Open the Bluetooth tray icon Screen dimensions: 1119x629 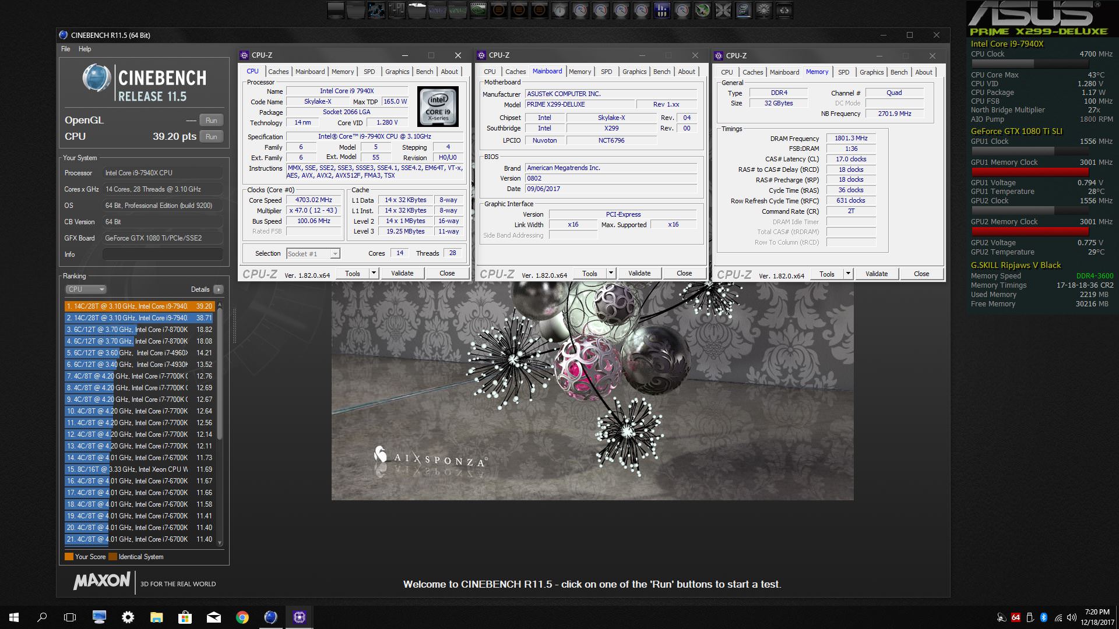point(1044,617)
